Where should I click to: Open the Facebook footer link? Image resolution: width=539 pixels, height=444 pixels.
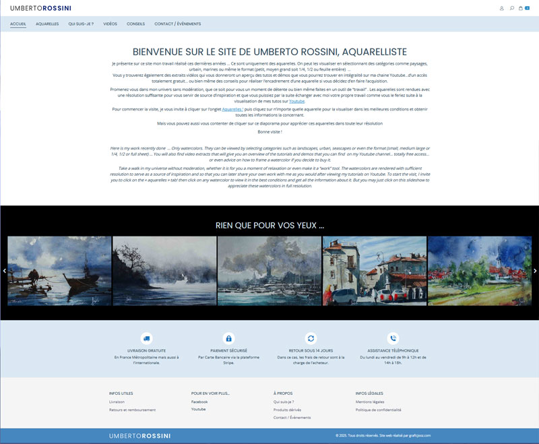coord(199,402)
